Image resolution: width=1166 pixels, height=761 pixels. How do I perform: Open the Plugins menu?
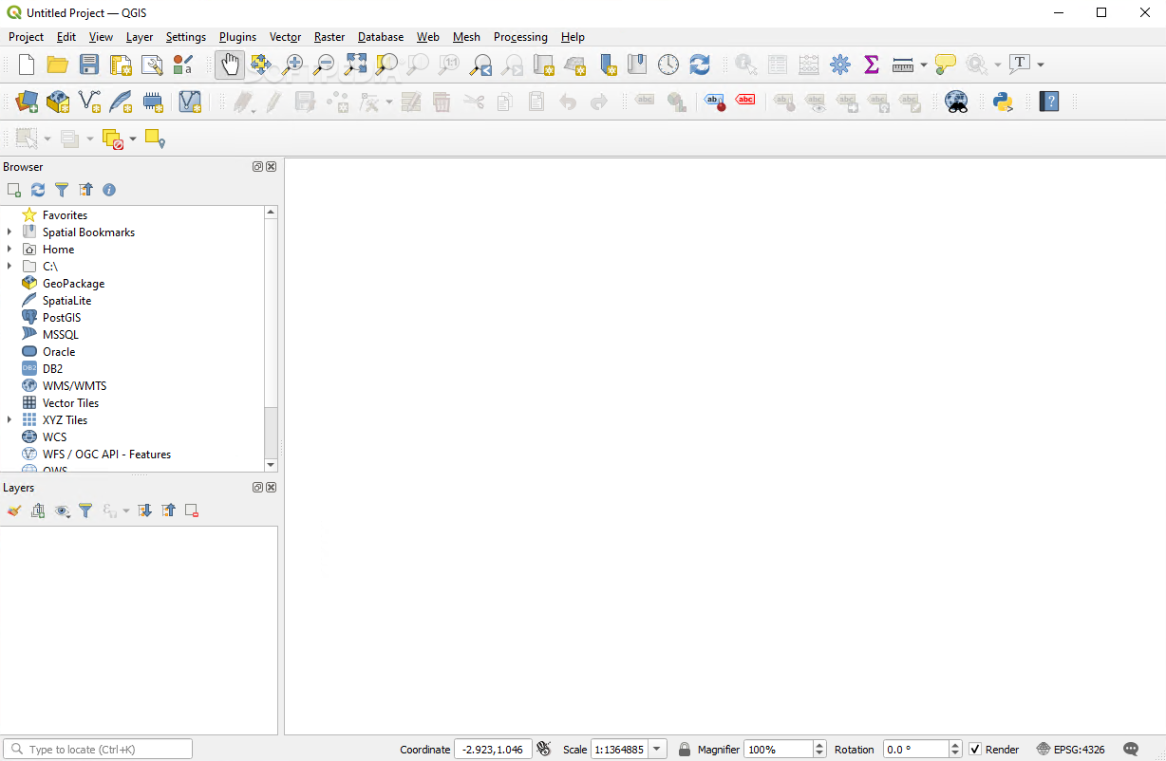tap(237, 37)
